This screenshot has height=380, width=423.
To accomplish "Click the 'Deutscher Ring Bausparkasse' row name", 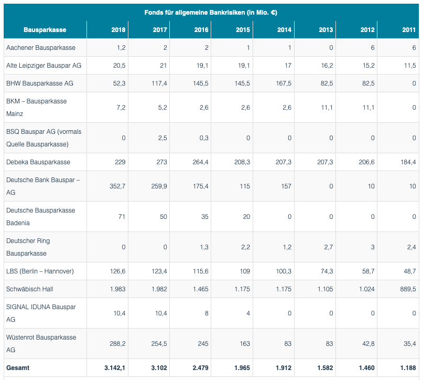I will [x=28, y=247].
